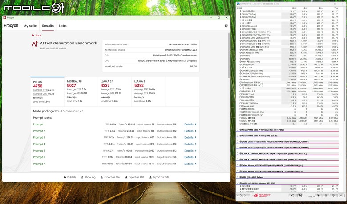Open Details for Prompt 2

pos(190,131)
